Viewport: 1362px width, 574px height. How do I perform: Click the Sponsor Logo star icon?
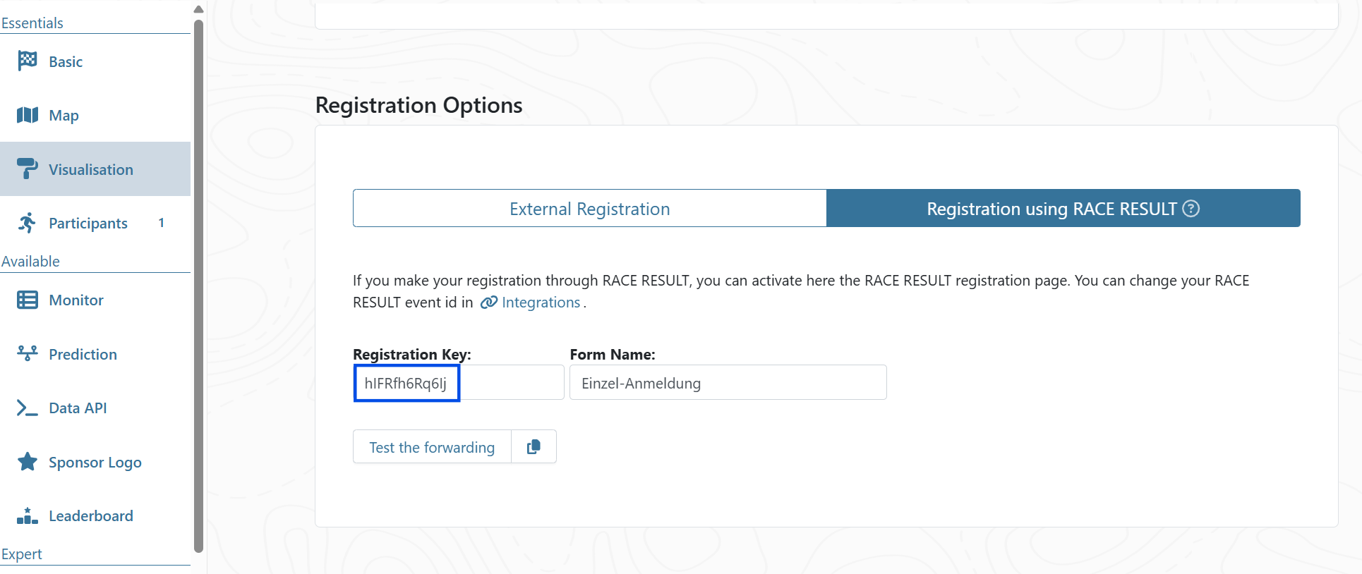tap(28, 462)
